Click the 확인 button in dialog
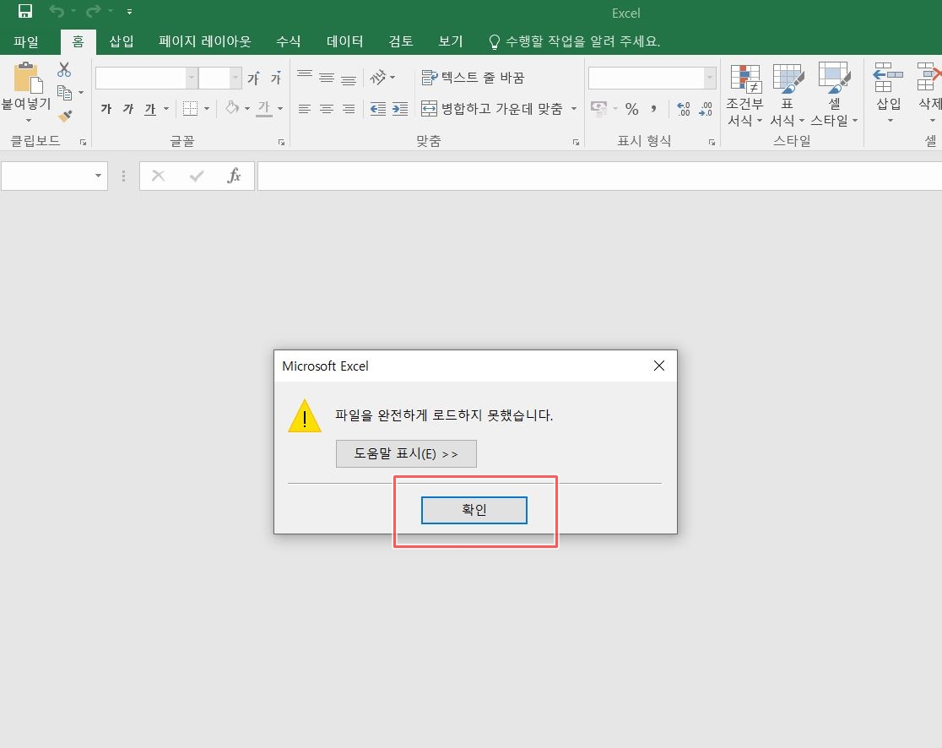This screenshot has height=748, width=942. (474, 510)
